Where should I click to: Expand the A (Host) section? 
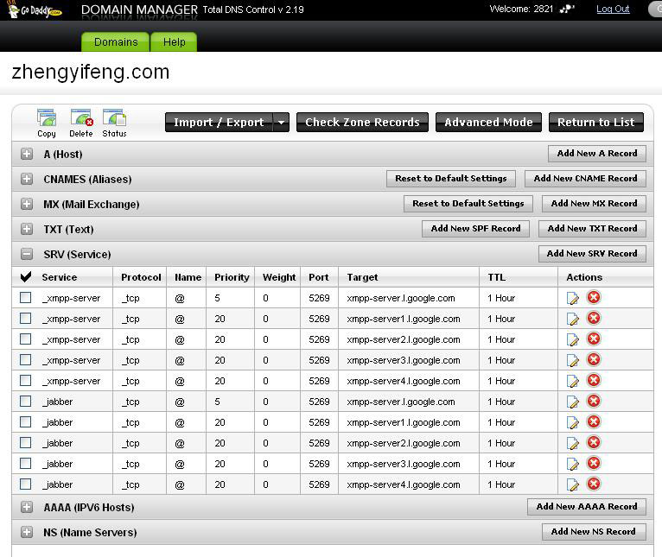pyautogui.click(x=27, y=154)
